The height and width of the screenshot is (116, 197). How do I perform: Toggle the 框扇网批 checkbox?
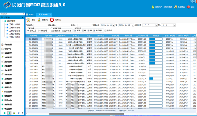(94, 30)
